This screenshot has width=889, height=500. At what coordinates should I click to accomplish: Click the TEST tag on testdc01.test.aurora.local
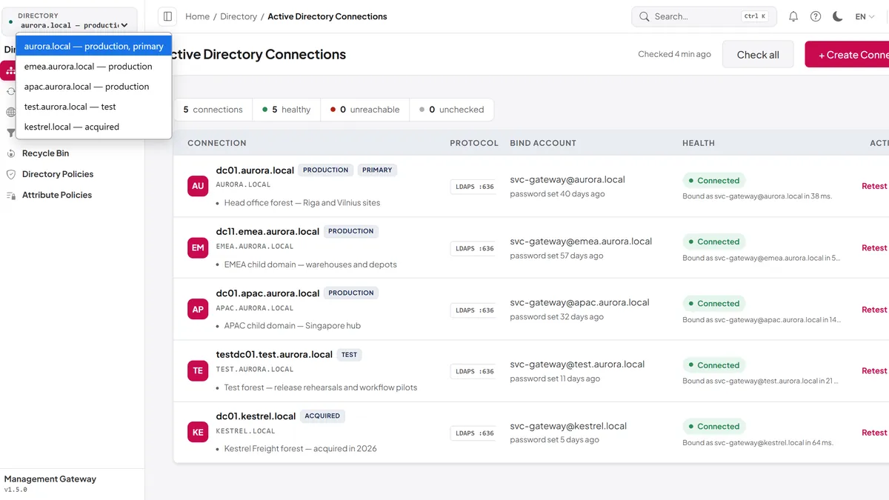point(350,355)
